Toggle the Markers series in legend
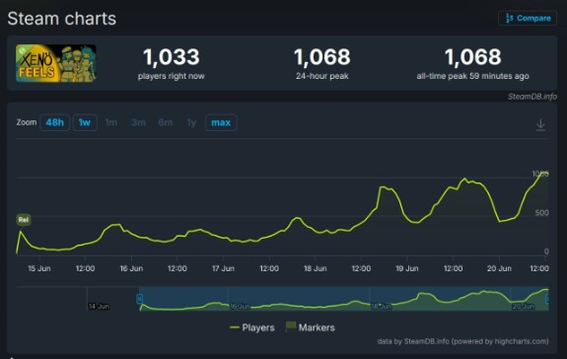The width and height of the screenshot is (567, 359). [311, 327]
